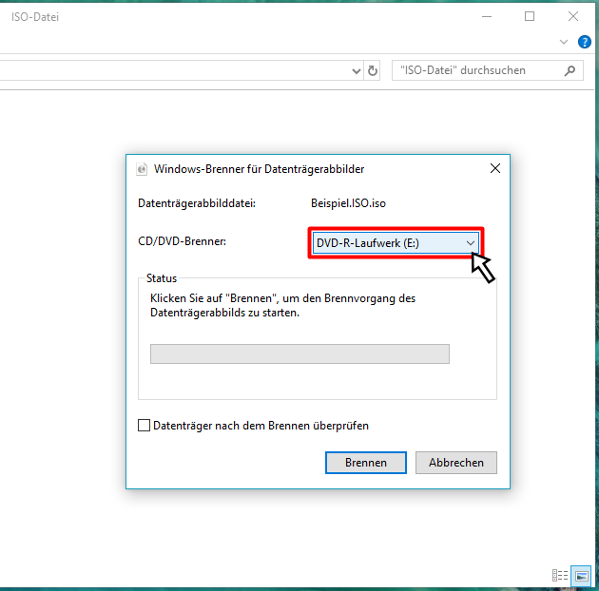
Task: Refresh the ISO-Datei folder view
Action: click(373, 70)
